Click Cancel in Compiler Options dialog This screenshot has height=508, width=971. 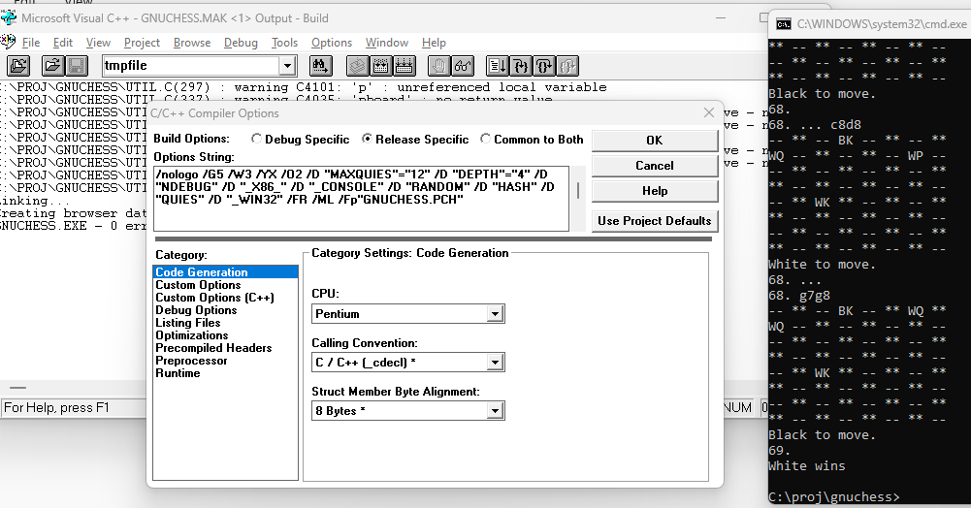click(x=655, y=166)
